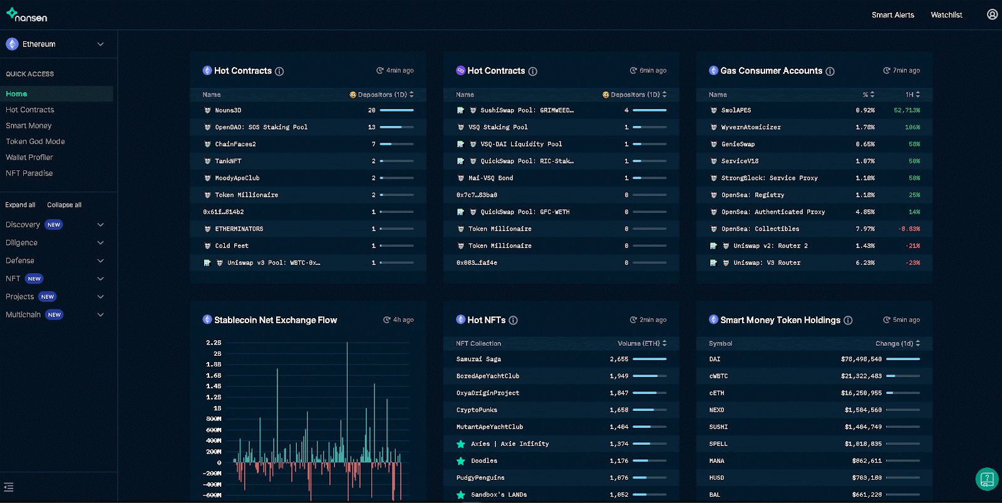Click info icon beside Gas Consumer Accounts
This screenshot has width=1002, height=503.
point(830,71)
